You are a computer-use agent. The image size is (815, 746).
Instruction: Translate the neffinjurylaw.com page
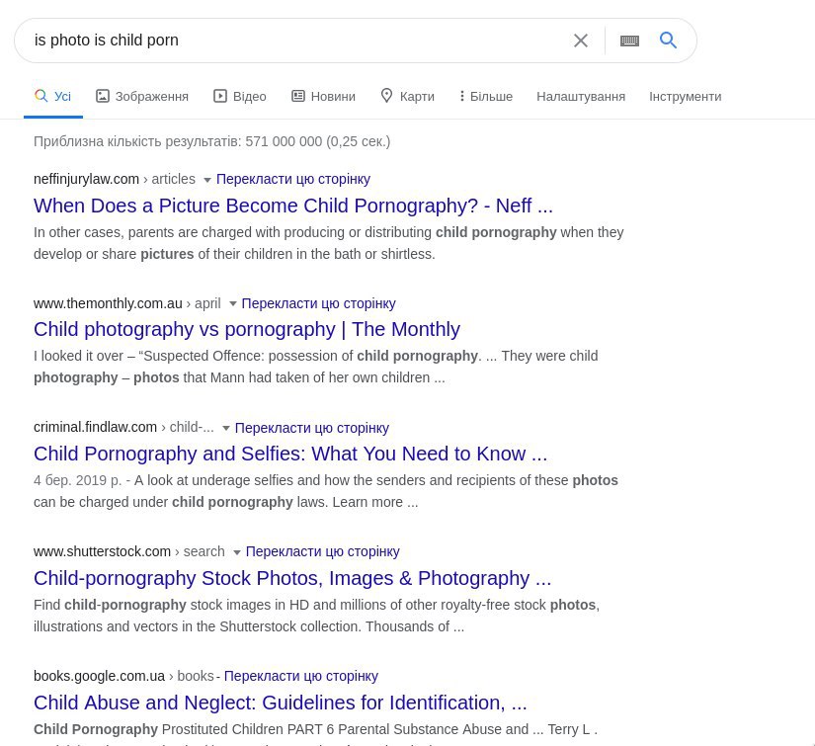pos(293,179)
